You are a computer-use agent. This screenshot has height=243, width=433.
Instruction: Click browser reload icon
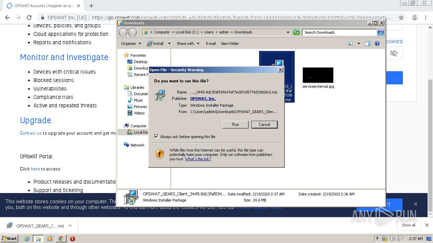point(29,18)
